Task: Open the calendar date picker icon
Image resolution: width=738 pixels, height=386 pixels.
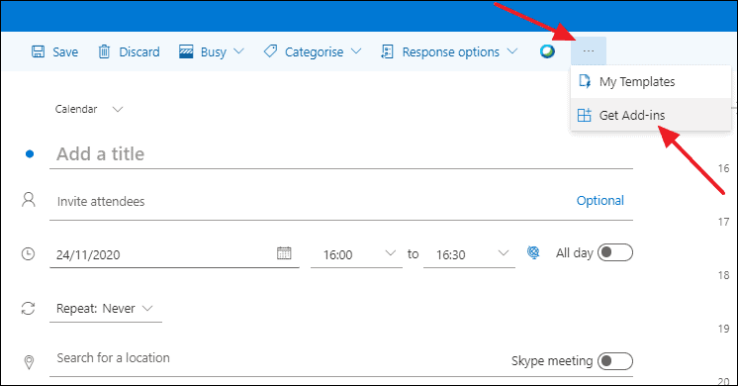Action: (x=284, y=253)
